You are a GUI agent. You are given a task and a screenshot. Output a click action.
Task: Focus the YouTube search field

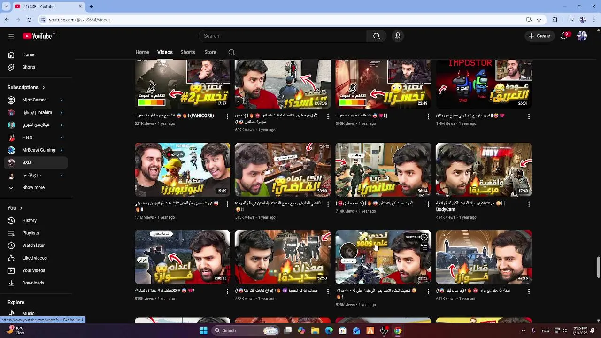coord(283,36)
